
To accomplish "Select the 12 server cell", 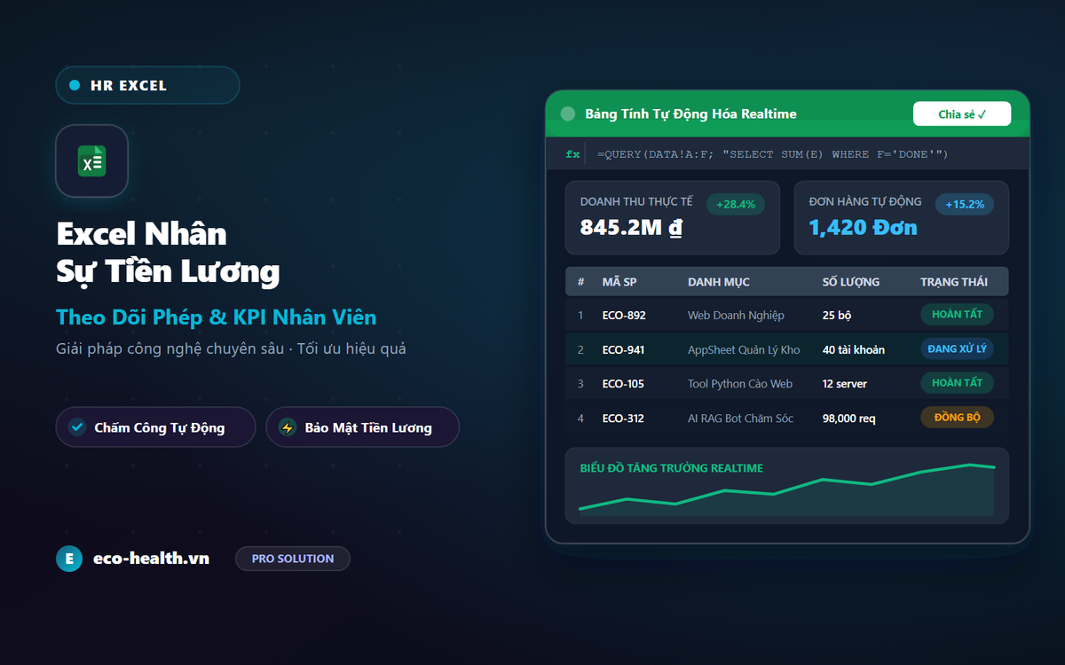I will (845, 384).
